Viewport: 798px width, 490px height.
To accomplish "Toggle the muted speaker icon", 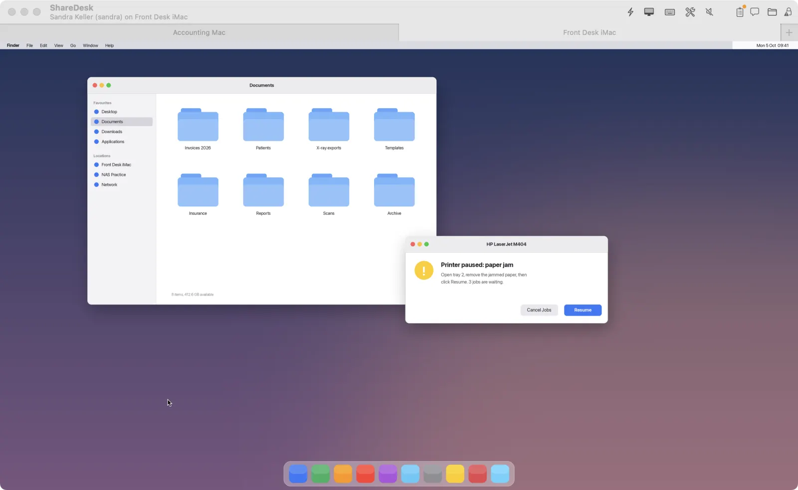I will point(709,12).
